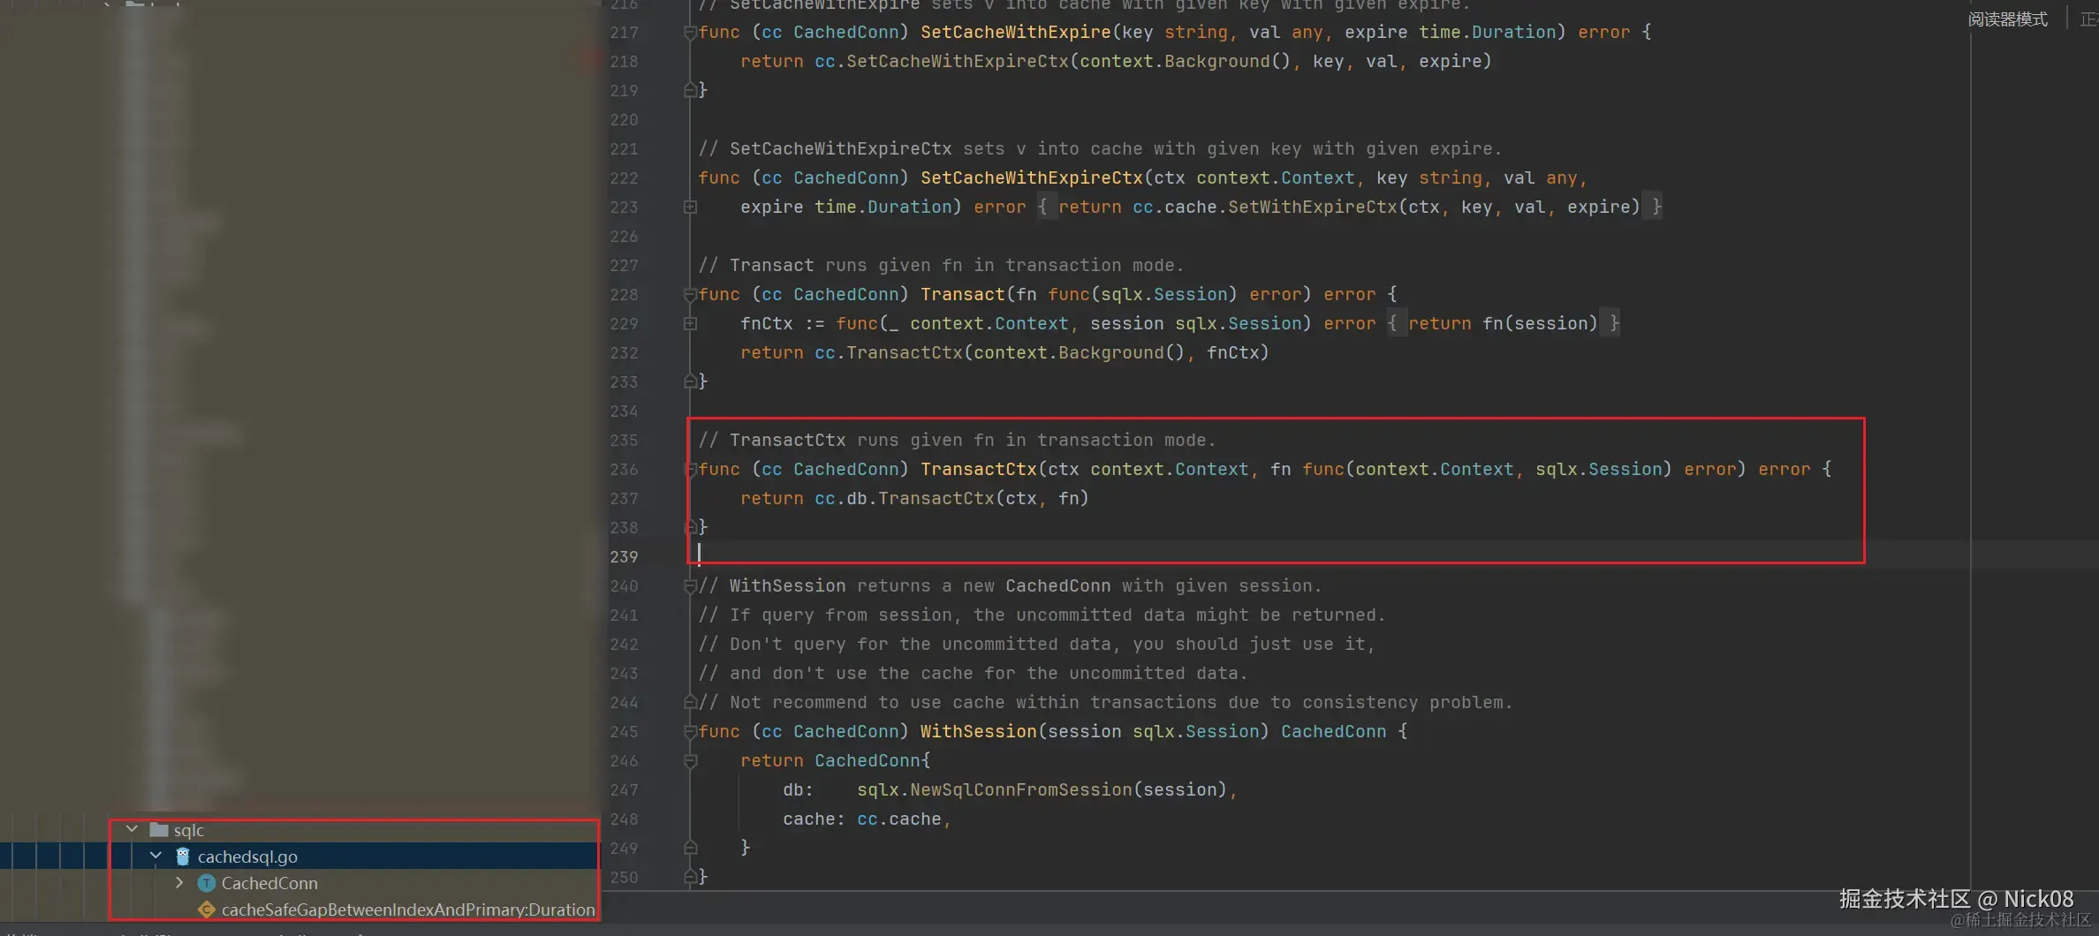Click the TransactCtx function name on line 236
2099x936 pixels.
click(978, 469)
